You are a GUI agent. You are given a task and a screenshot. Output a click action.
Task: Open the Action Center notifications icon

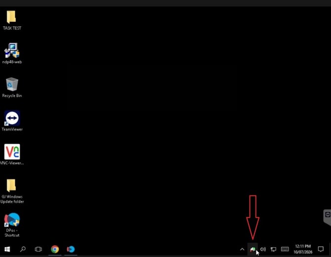point(321,250)
